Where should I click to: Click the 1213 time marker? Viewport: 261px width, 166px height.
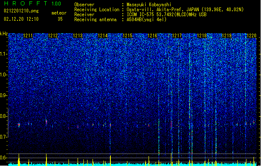[78, 36]
